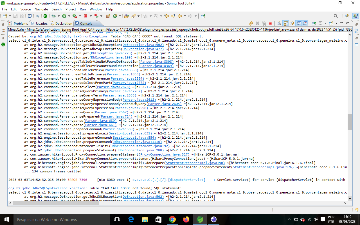
Task: Open the Project menu
Action: [71, 9]
